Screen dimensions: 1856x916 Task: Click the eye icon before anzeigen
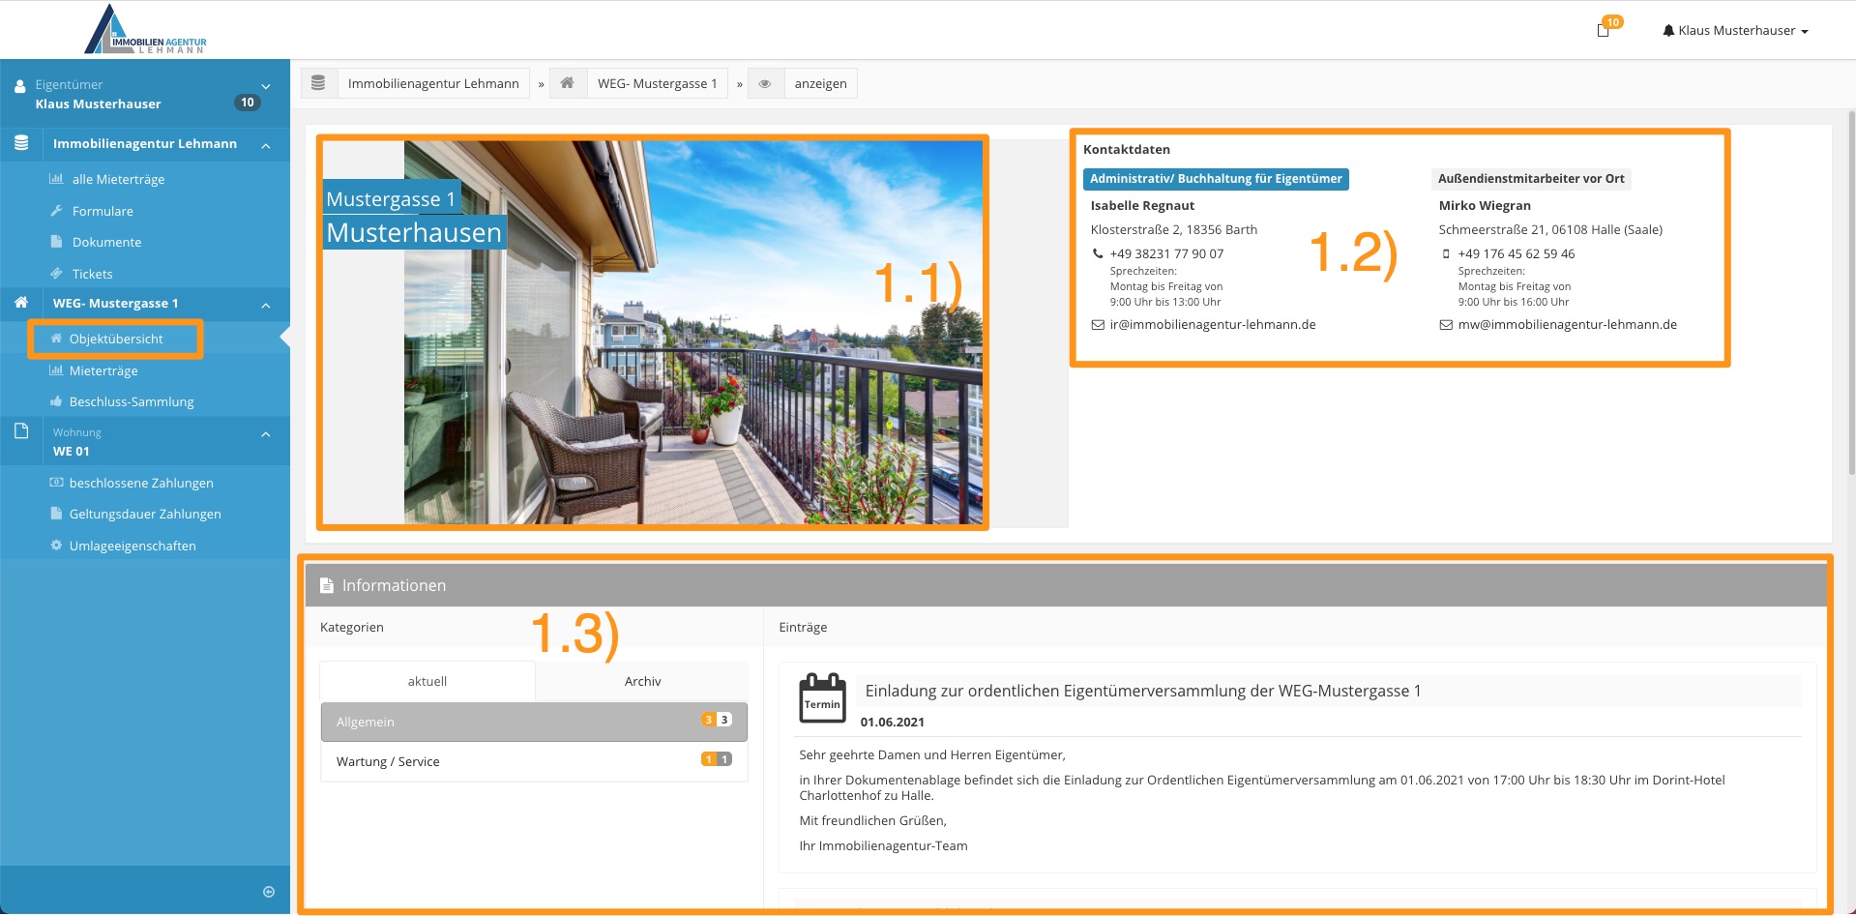click(765, 84)
